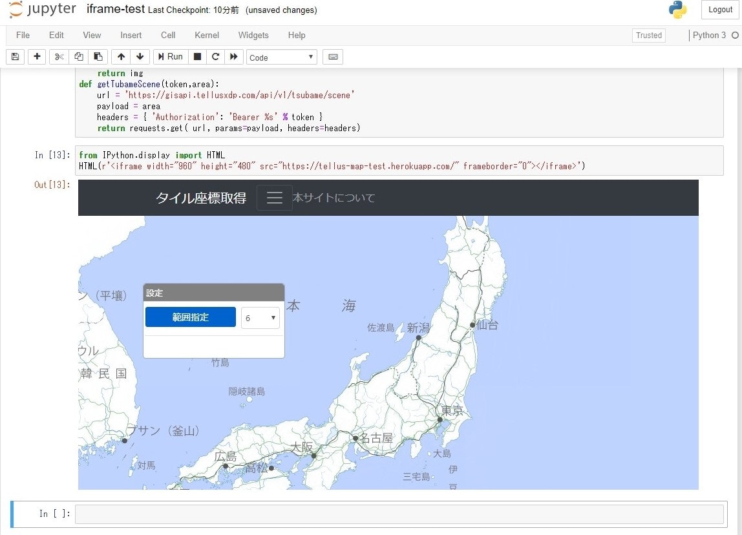Viewport: 742px width, 535px height.
Task: Move selected cell down arrow
Action: click(140, 57)
